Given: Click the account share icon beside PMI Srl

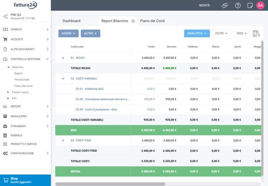Looking at the screenshot, I should coord(5,17).
